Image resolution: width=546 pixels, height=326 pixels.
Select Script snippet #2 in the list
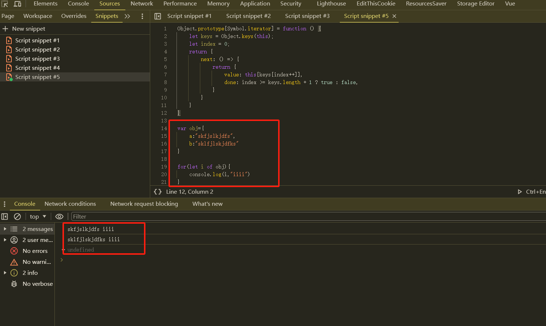[75, 50]
